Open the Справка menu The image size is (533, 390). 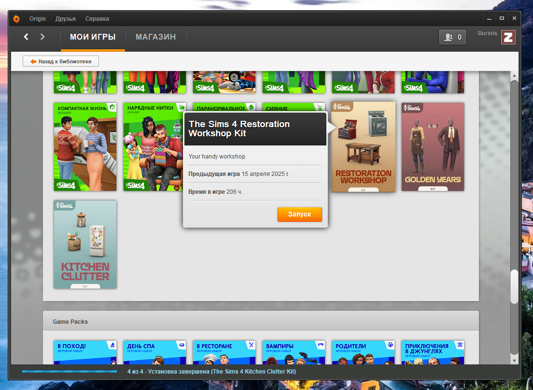97,19
